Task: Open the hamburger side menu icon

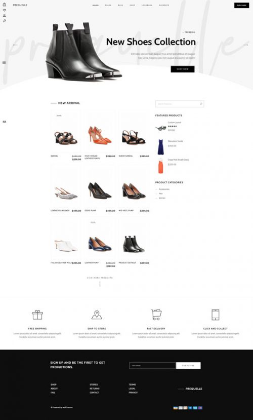Action: [4, 63]
